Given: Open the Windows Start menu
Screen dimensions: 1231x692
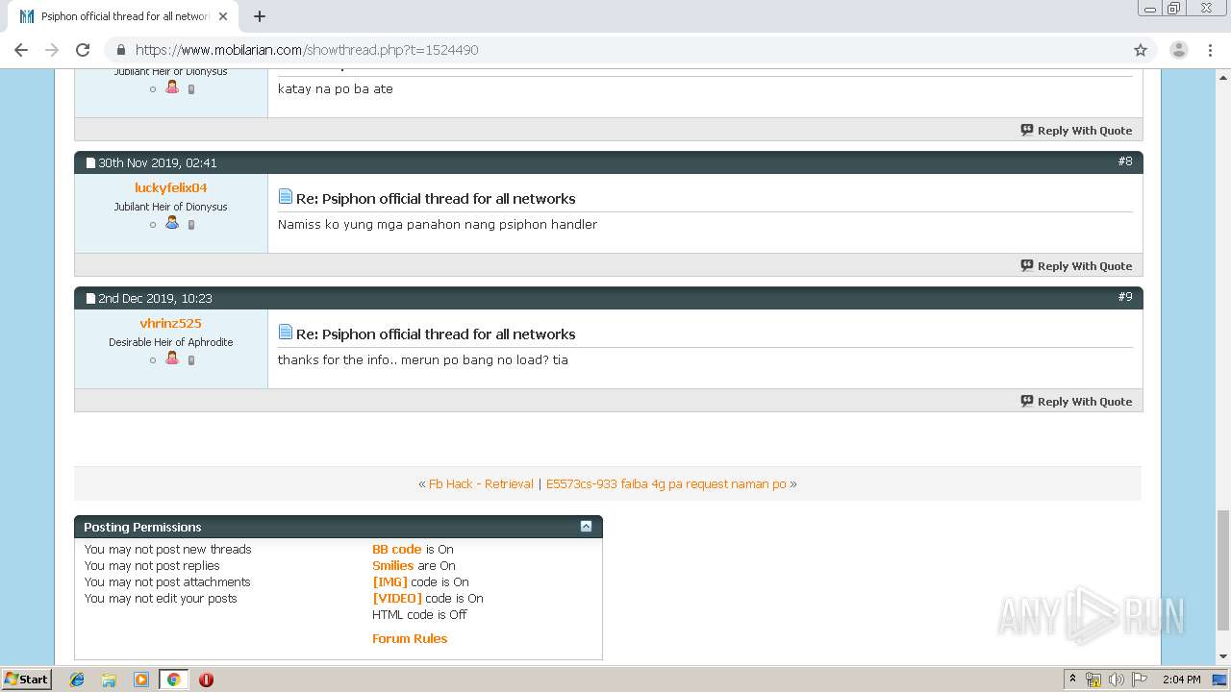Looking at the screenshot, I should pos(26,679).
